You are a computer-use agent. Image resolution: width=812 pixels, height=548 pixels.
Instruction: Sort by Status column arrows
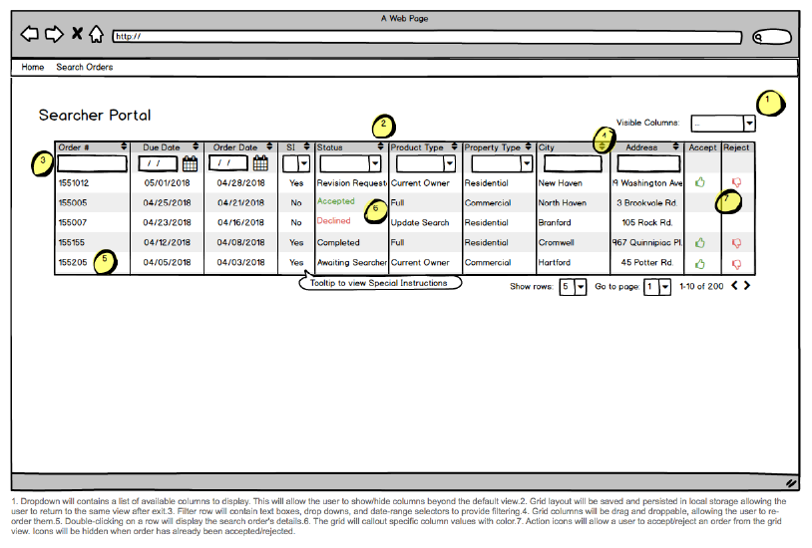click(381, 146)
